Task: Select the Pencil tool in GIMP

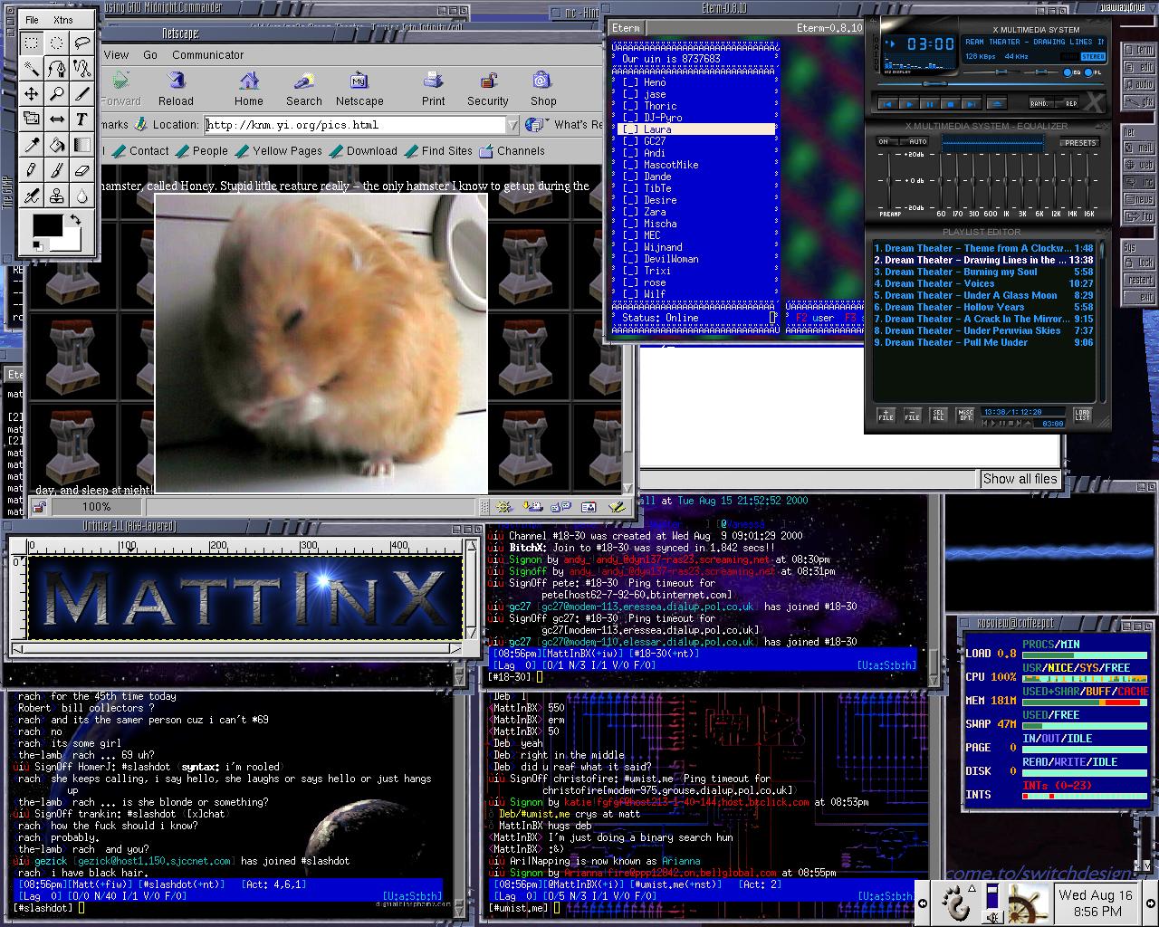Action: (x=32, y=169)
